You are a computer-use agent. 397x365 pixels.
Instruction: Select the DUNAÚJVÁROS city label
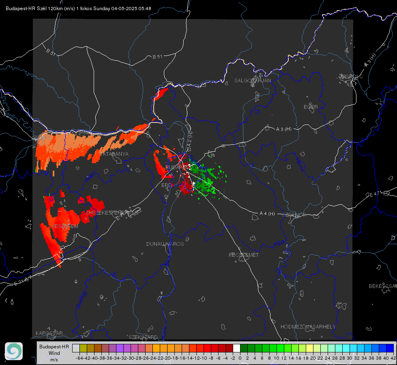pyautogui.click(x=165, y=244)
